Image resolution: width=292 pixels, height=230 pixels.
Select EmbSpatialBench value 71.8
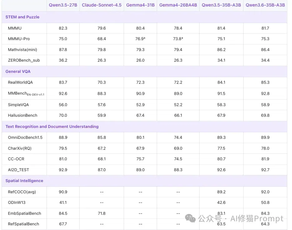point(102,214)
